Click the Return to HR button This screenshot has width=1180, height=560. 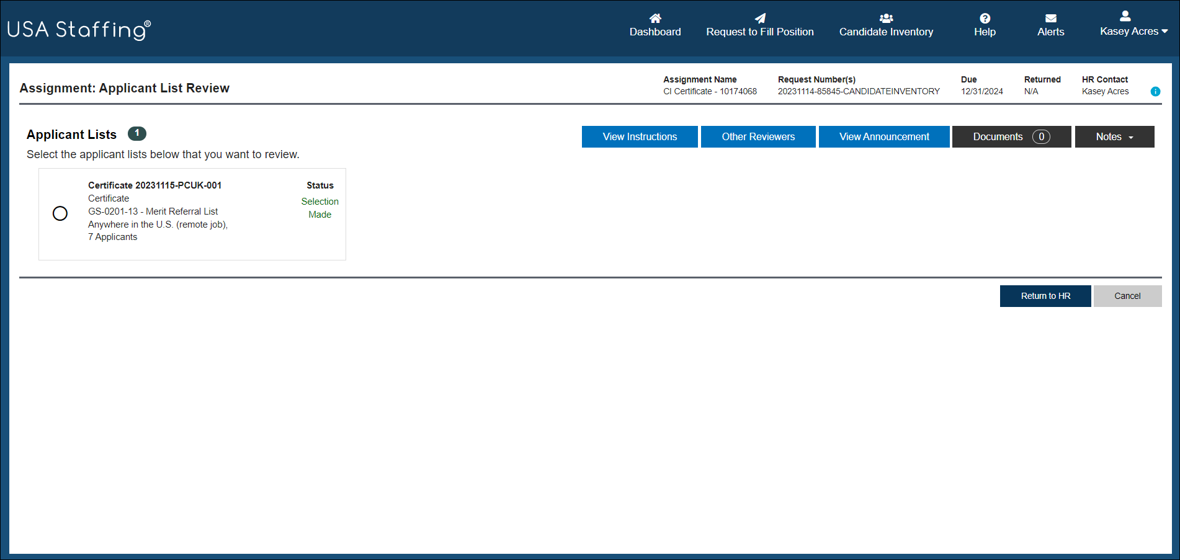coord(1045,296)
